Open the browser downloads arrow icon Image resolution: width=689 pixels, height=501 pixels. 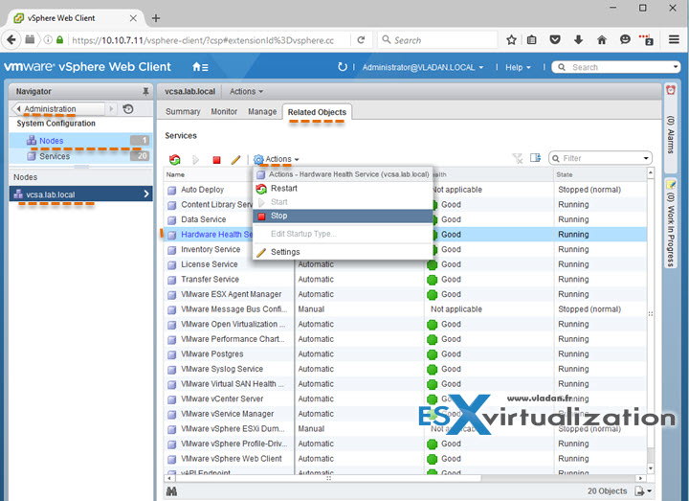[x=578, y=40]
